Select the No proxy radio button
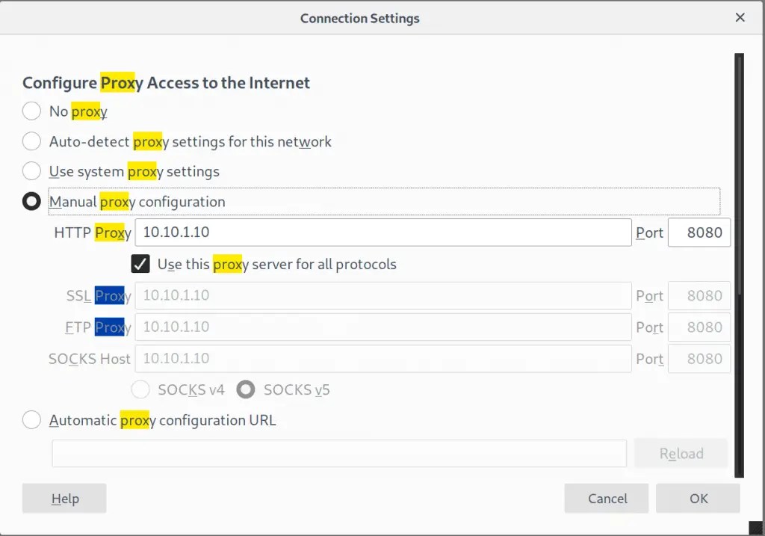Viewport: 765px width, 536px height. click(31, 111)
